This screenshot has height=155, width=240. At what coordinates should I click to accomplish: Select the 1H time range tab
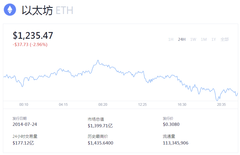point(171,39)
